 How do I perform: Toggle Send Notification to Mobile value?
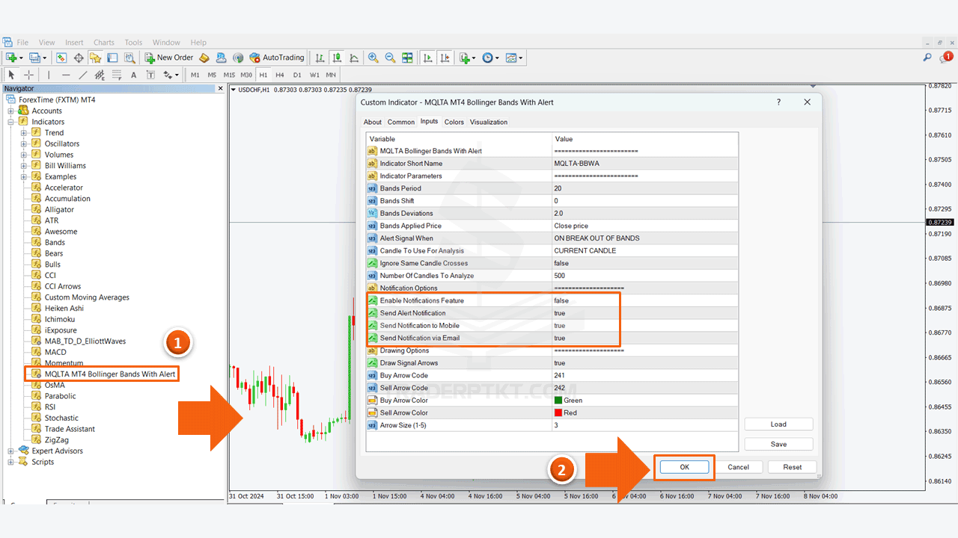tap(560, 326)
